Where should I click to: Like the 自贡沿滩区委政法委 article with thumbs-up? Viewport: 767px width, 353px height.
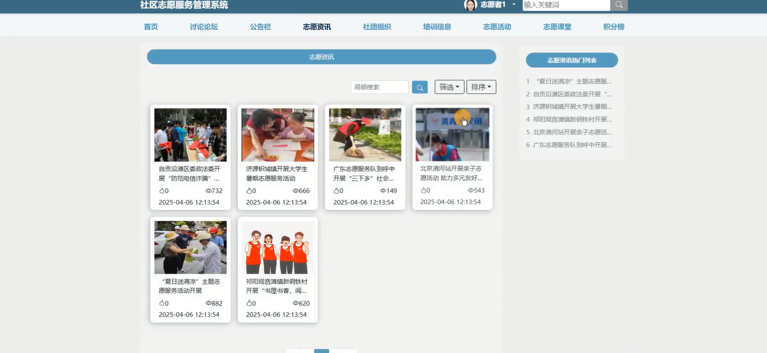162,191
